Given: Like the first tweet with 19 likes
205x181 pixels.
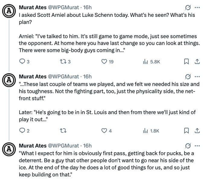Looking at the screenshot, I should [104, 62].
